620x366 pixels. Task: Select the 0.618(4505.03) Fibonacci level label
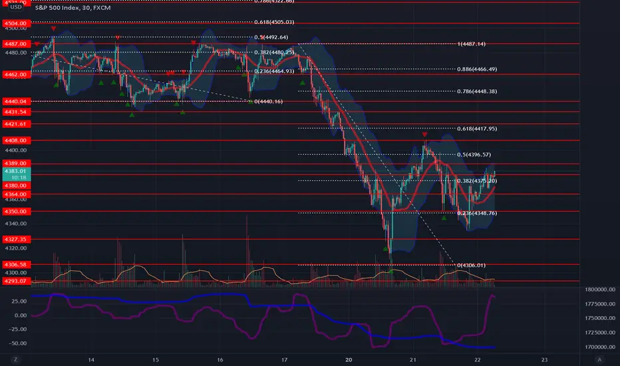pyautogui.click(x=274, y=22)
